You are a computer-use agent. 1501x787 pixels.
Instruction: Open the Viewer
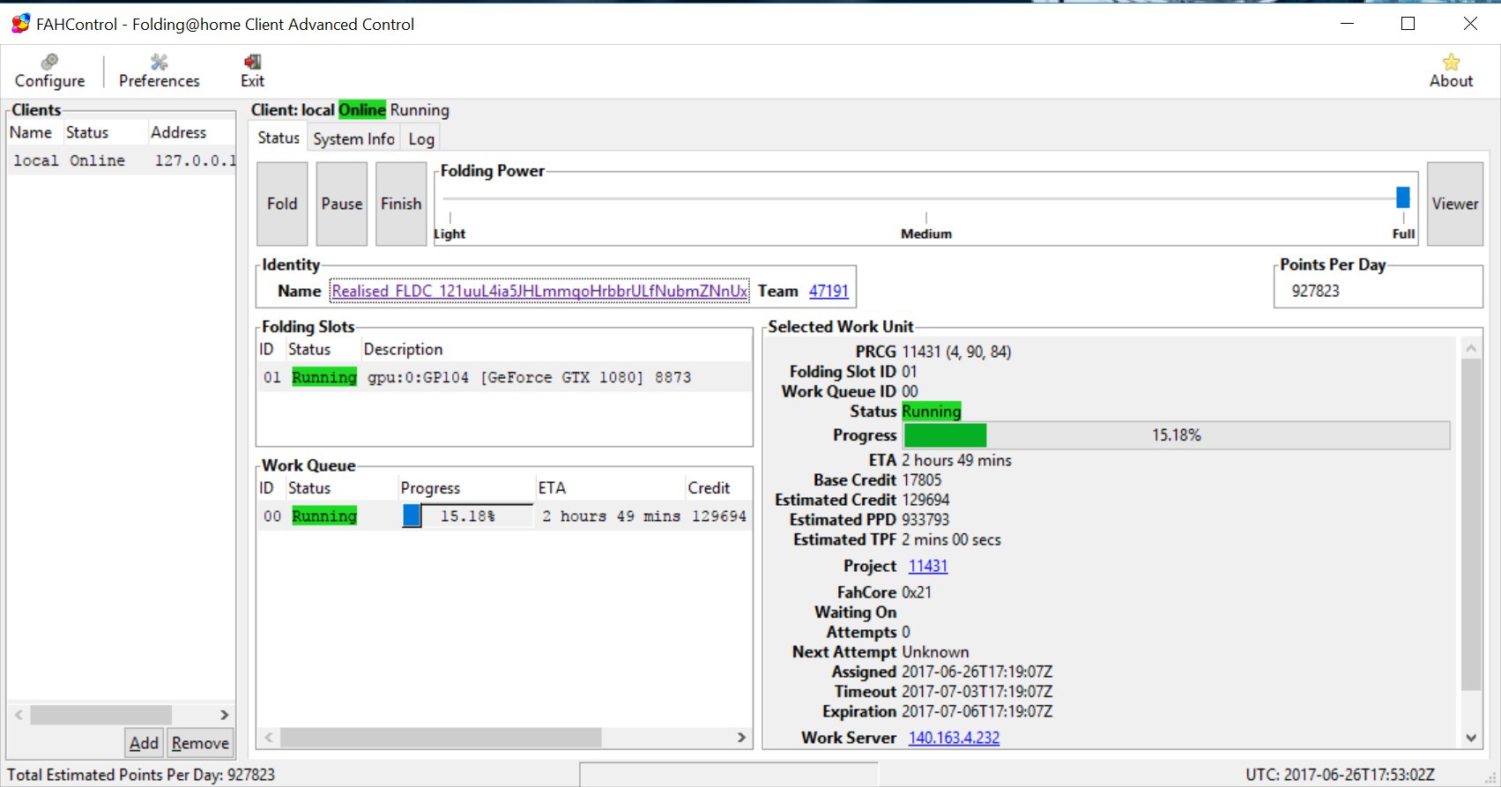pos(1455,204)
